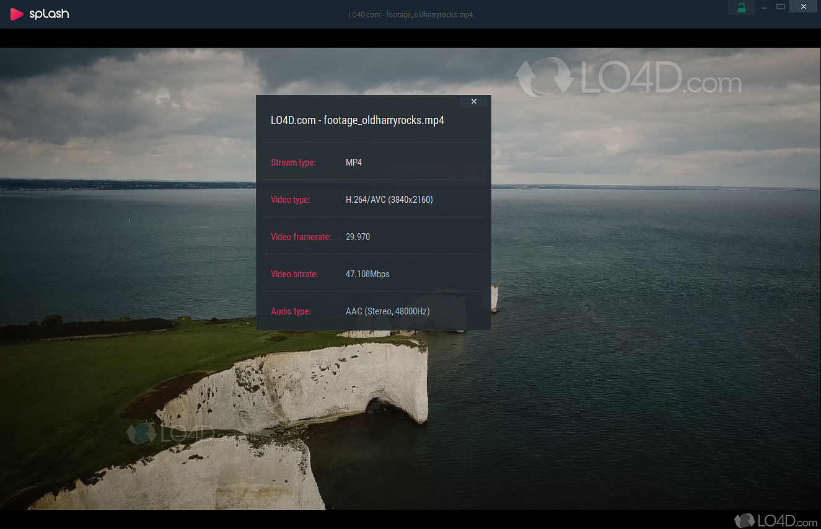821x529 pixels.
Task: Click the Splash wordmark in the title bar
Action: (47, 14)
